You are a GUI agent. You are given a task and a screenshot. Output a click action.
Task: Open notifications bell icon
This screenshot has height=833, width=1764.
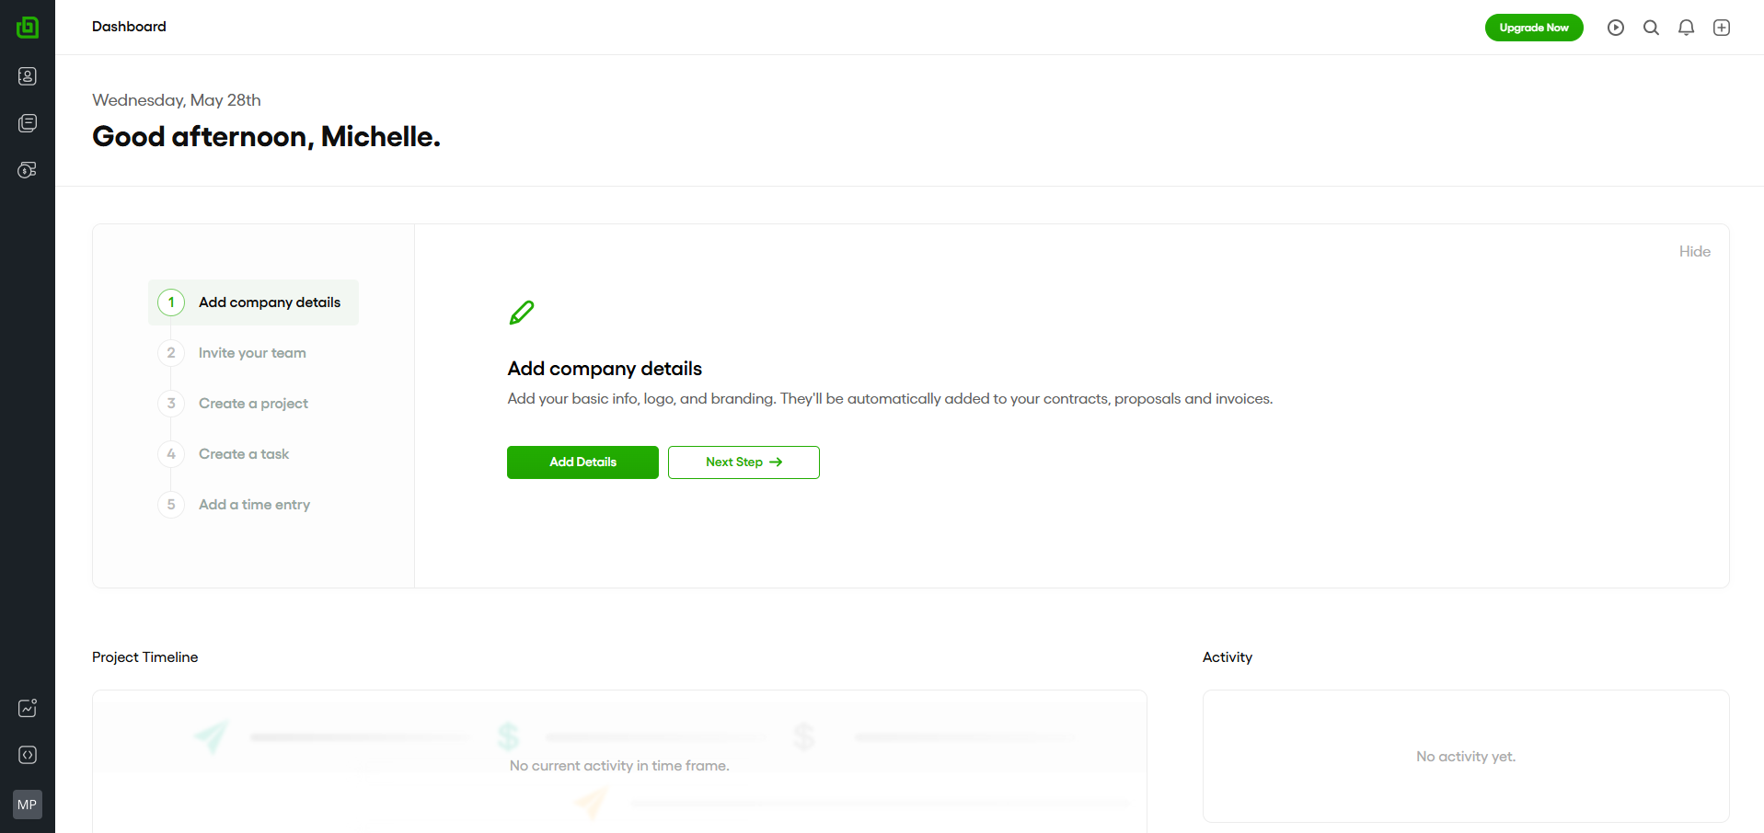pos(1686,28)
